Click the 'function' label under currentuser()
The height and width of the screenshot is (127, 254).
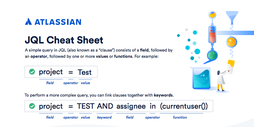(180, 117)
